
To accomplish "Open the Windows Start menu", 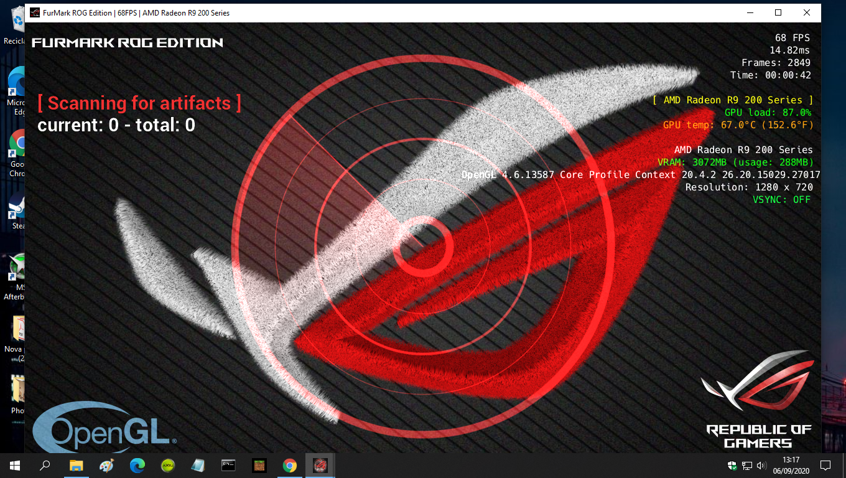I will point(14,465).
